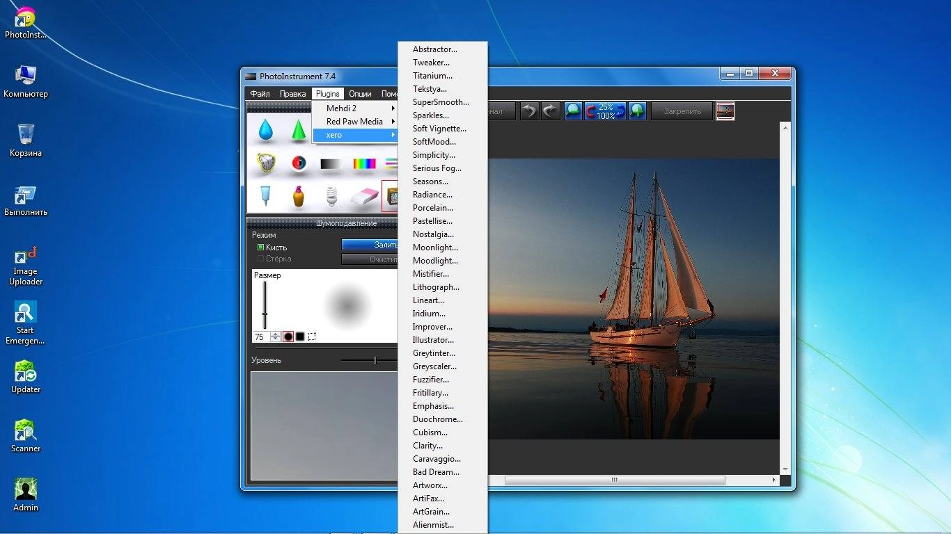Open the Admin desktop icon
The height and width of the screenshot is (534, 951).
point(26,496)
